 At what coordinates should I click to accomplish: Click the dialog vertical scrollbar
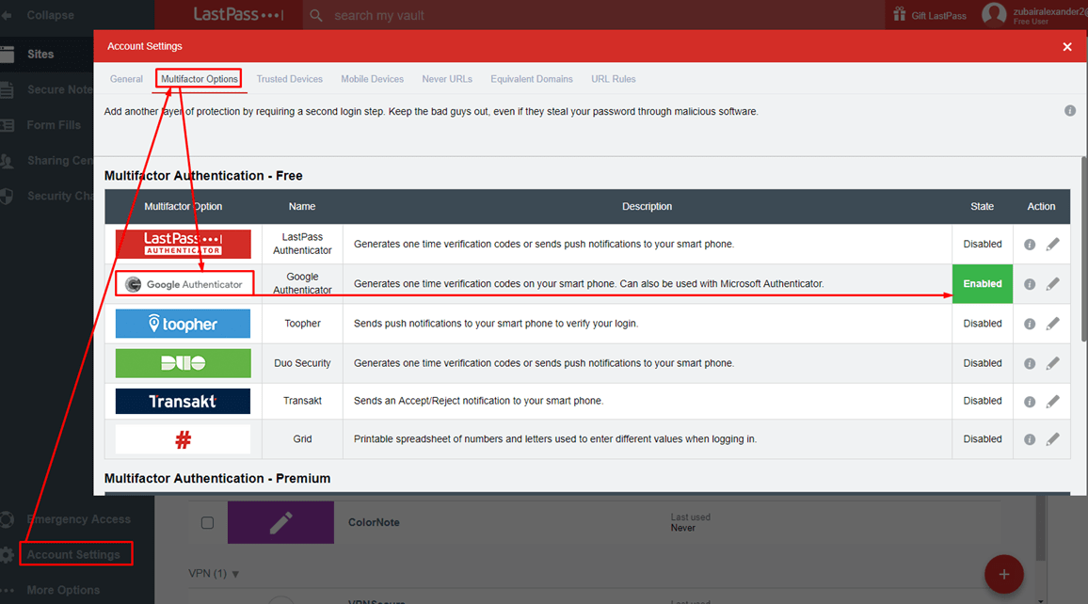(x=1084, y=249)
